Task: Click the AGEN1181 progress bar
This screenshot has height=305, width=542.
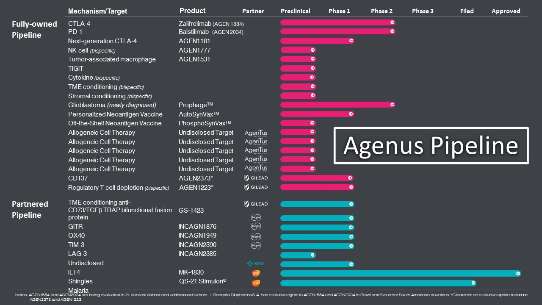Action: (x=317, y=41)
